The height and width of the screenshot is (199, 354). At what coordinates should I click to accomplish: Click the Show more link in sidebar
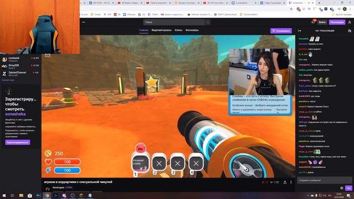coord(8,80)
